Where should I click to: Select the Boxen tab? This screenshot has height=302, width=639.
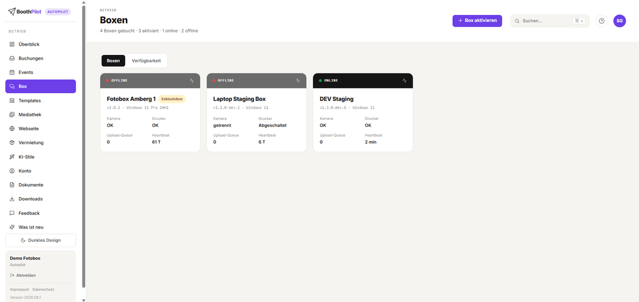pos(113,61)
